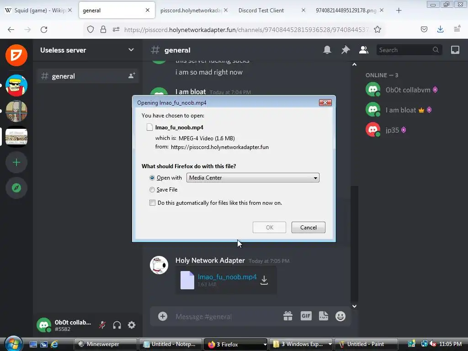468x351 pixels.
Task: Unmute the microphone in the user panel
Action: pos(102,325)
